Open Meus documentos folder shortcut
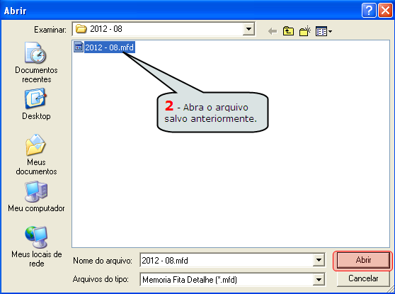The width and height of the screenshot is (395, 294). [x=36, y=154]
